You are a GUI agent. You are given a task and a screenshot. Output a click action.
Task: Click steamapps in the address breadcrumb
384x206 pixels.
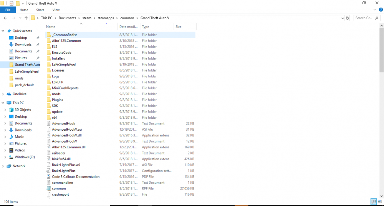pos(106,18)
